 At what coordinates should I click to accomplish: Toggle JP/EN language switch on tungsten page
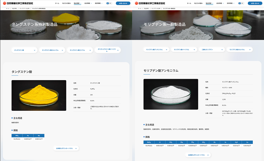109,3
